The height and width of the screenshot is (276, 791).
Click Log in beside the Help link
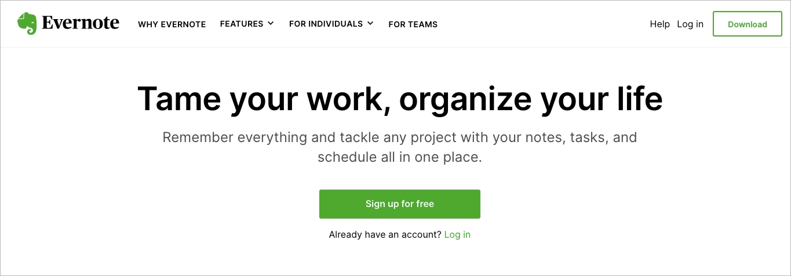690,24
